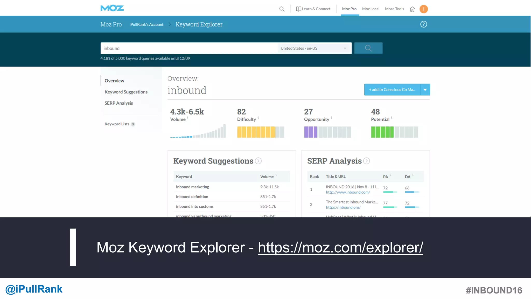Open the http://www.inbound.com/ link
This screenshot has height=299, width=531.
point(348,192)
